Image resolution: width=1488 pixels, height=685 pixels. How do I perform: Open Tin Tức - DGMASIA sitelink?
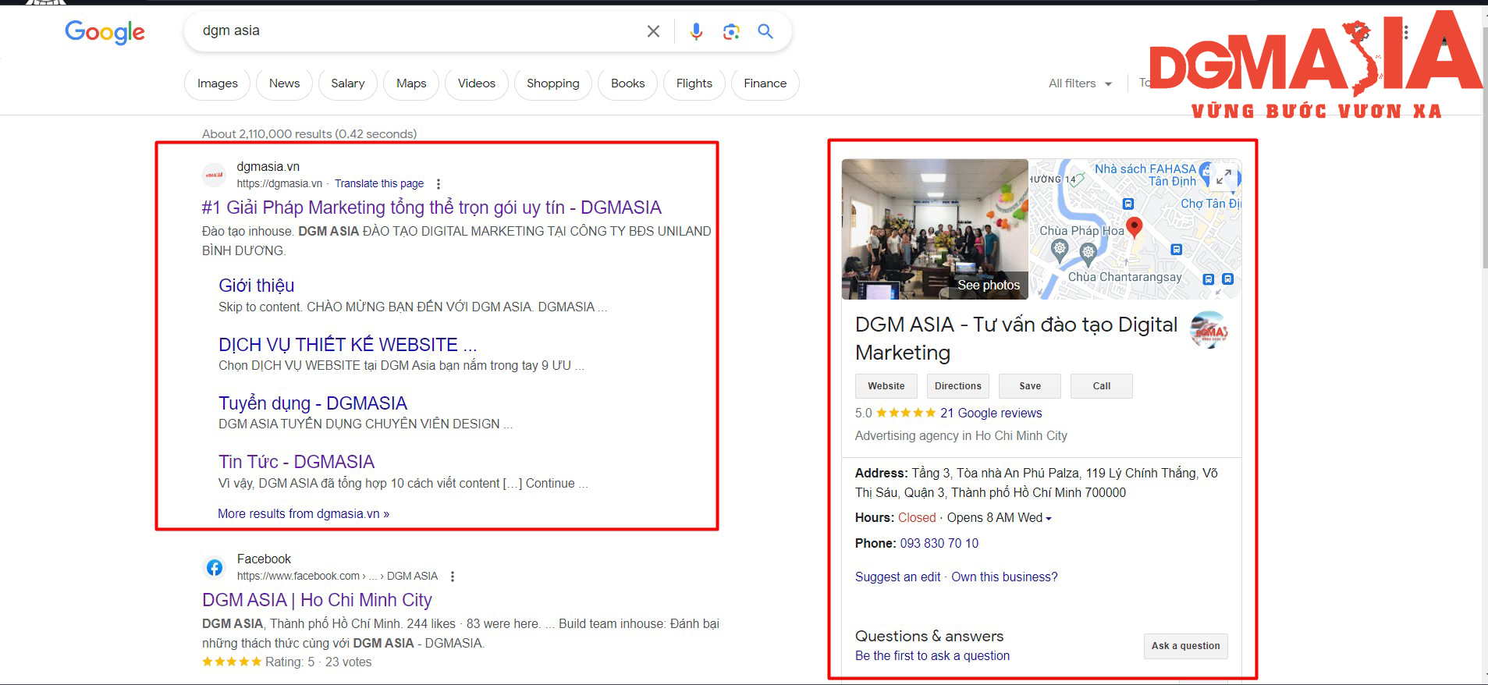click(297, 462)
